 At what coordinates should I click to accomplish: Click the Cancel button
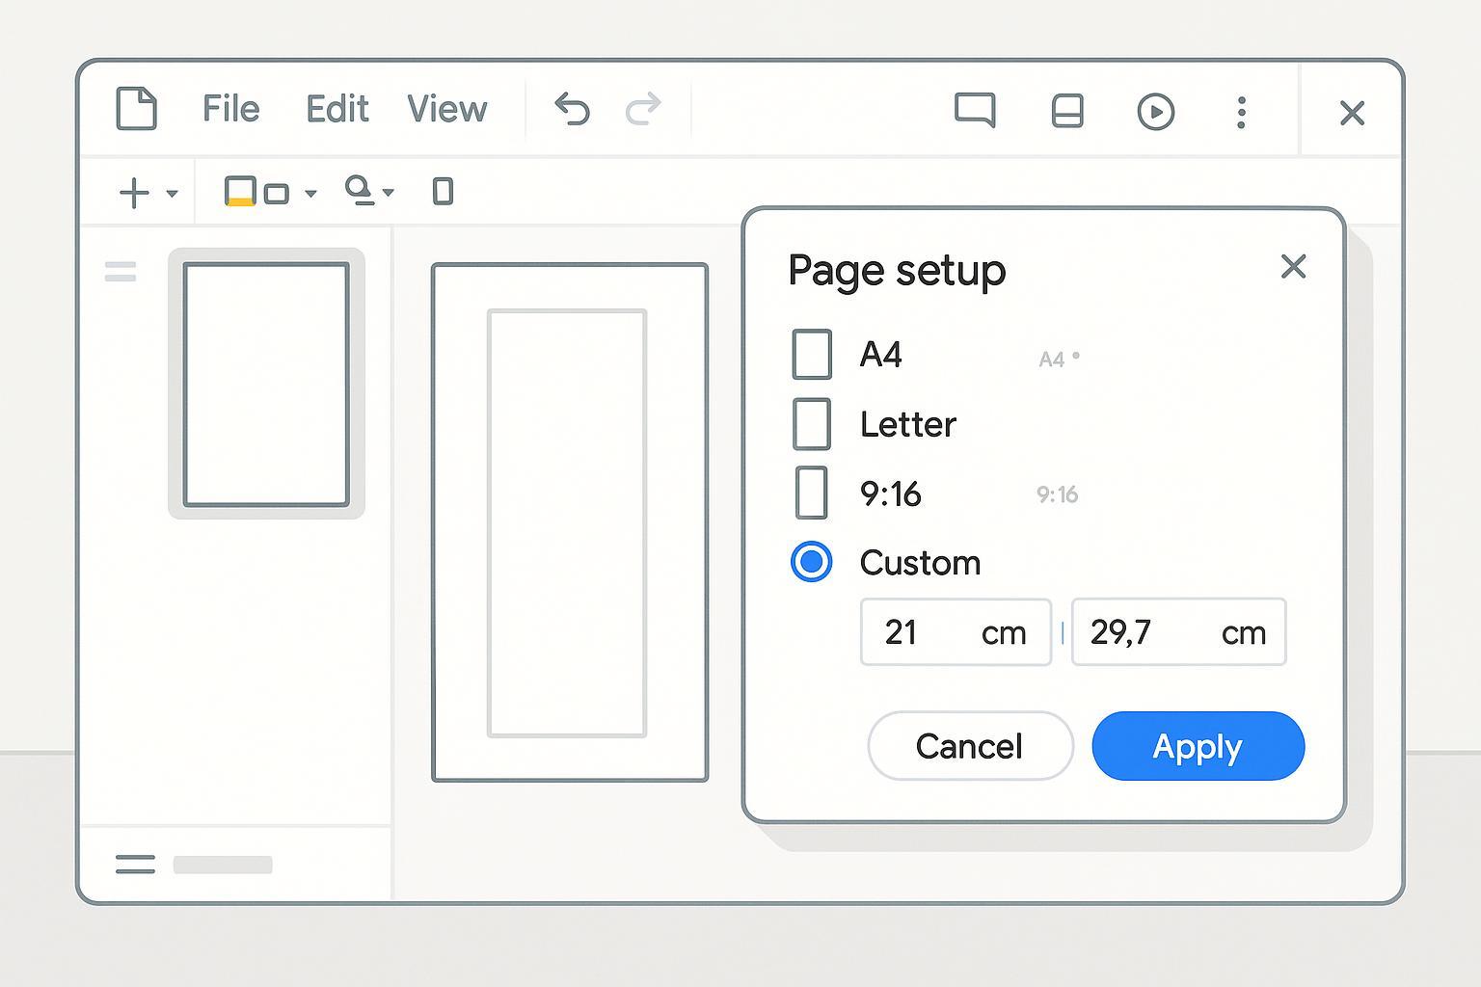click(x=969, y=746)
